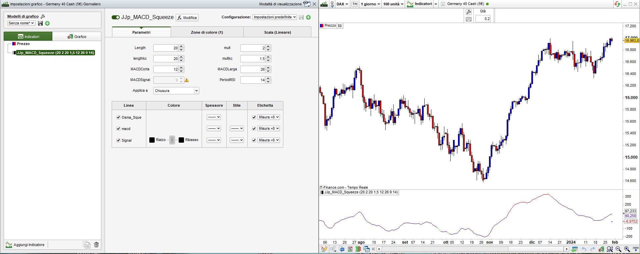Image resolution: width=640 pixels, height=254 pixels.
Task: Add a new configuration with the green plus
Action: click(x=308, y=17)
